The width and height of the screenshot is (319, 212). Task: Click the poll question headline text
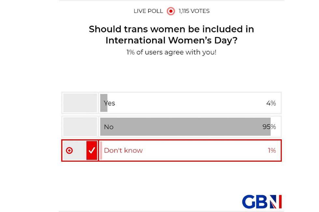[x=172, y=34]
